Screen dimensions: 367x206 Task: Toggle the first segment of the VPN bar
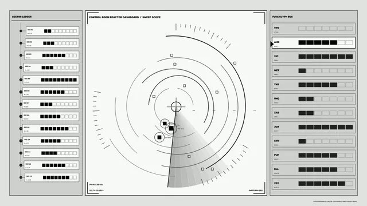tap(302, 28)
